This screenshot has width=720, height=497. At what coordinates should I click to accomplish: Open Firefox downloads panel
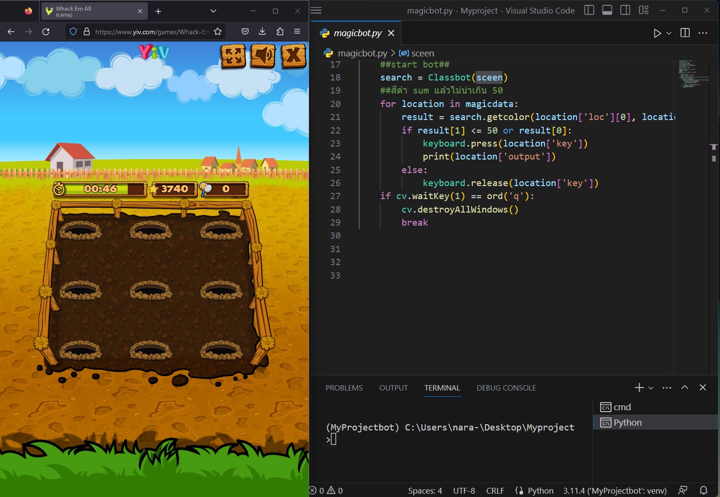point(262,31)
